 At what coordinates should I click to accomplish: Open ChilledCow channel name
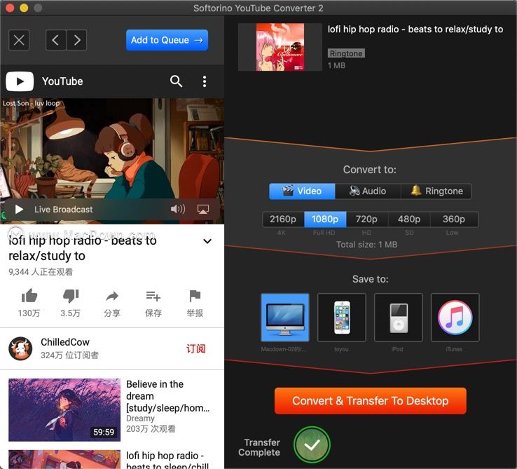coord(65,342)
